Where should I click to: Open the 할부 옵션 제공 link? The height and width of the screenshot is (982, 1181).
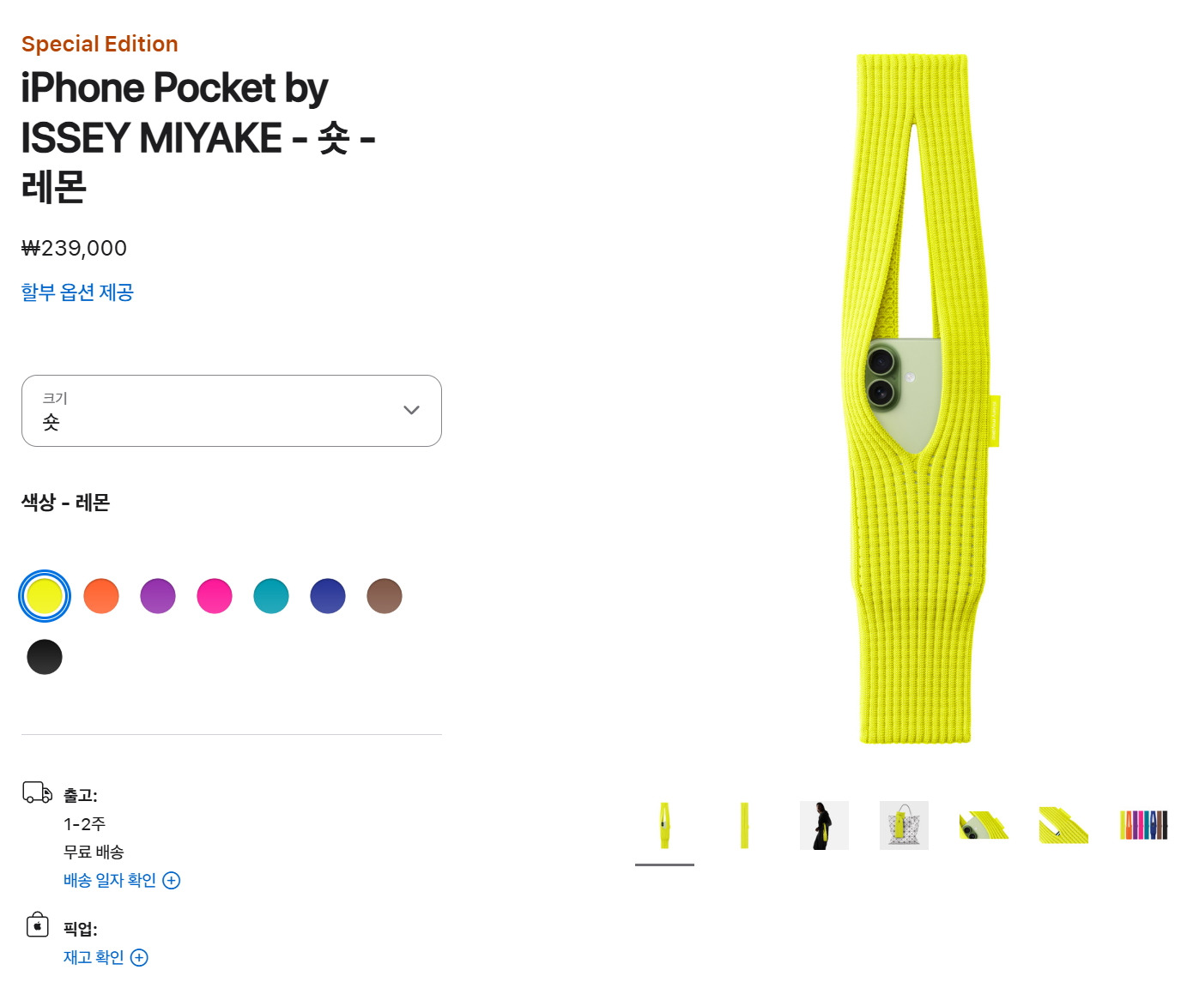tap(77, 292)
